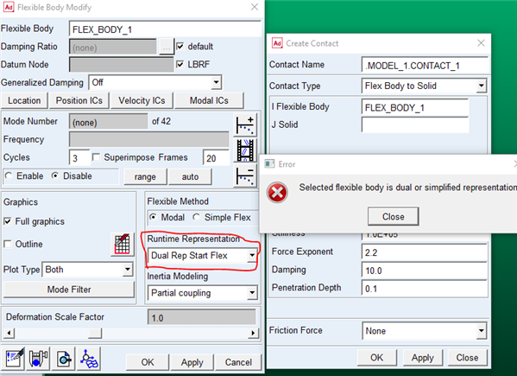Image resolution: width=517 pixels, height=376 pixels.
Task: Click the measure tool icon, bottom toolbar
Action: point(38,359)
